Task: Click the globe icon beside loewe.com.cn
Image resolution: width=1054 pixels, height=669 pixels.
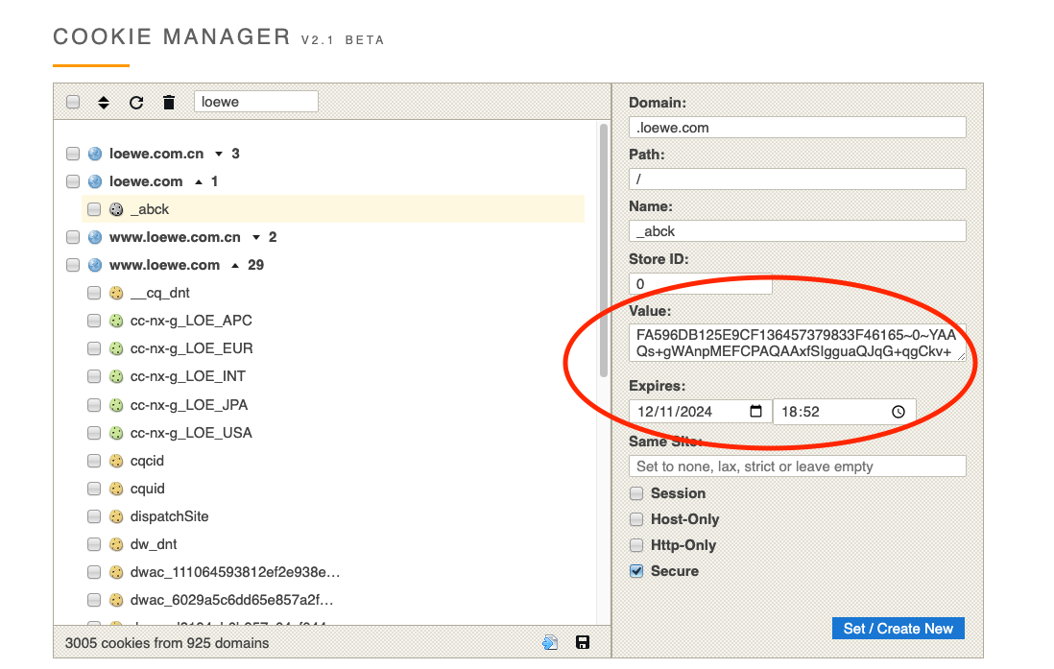Action: pos(95,154)
